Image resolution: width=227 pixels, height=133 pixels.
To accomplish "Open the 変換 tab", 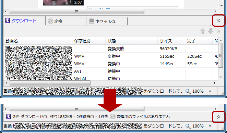I will pos(66,22).
